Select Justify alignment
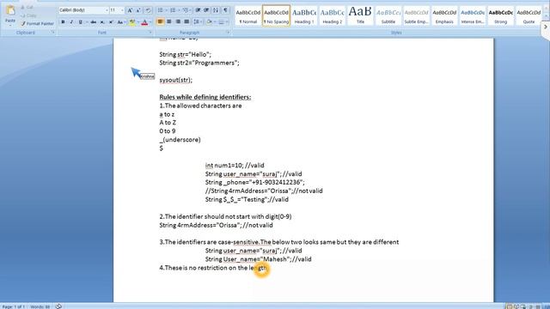This screenshot has height=309, width=550. pos(186,22)
